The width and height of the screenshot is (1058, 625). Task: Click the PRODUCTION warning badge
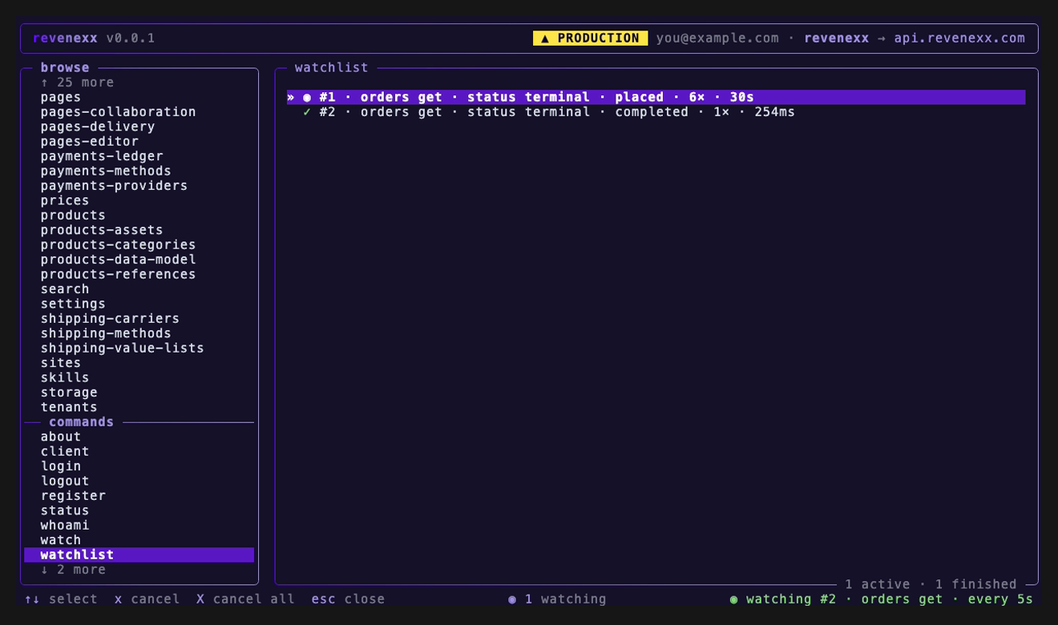[590, 38]
